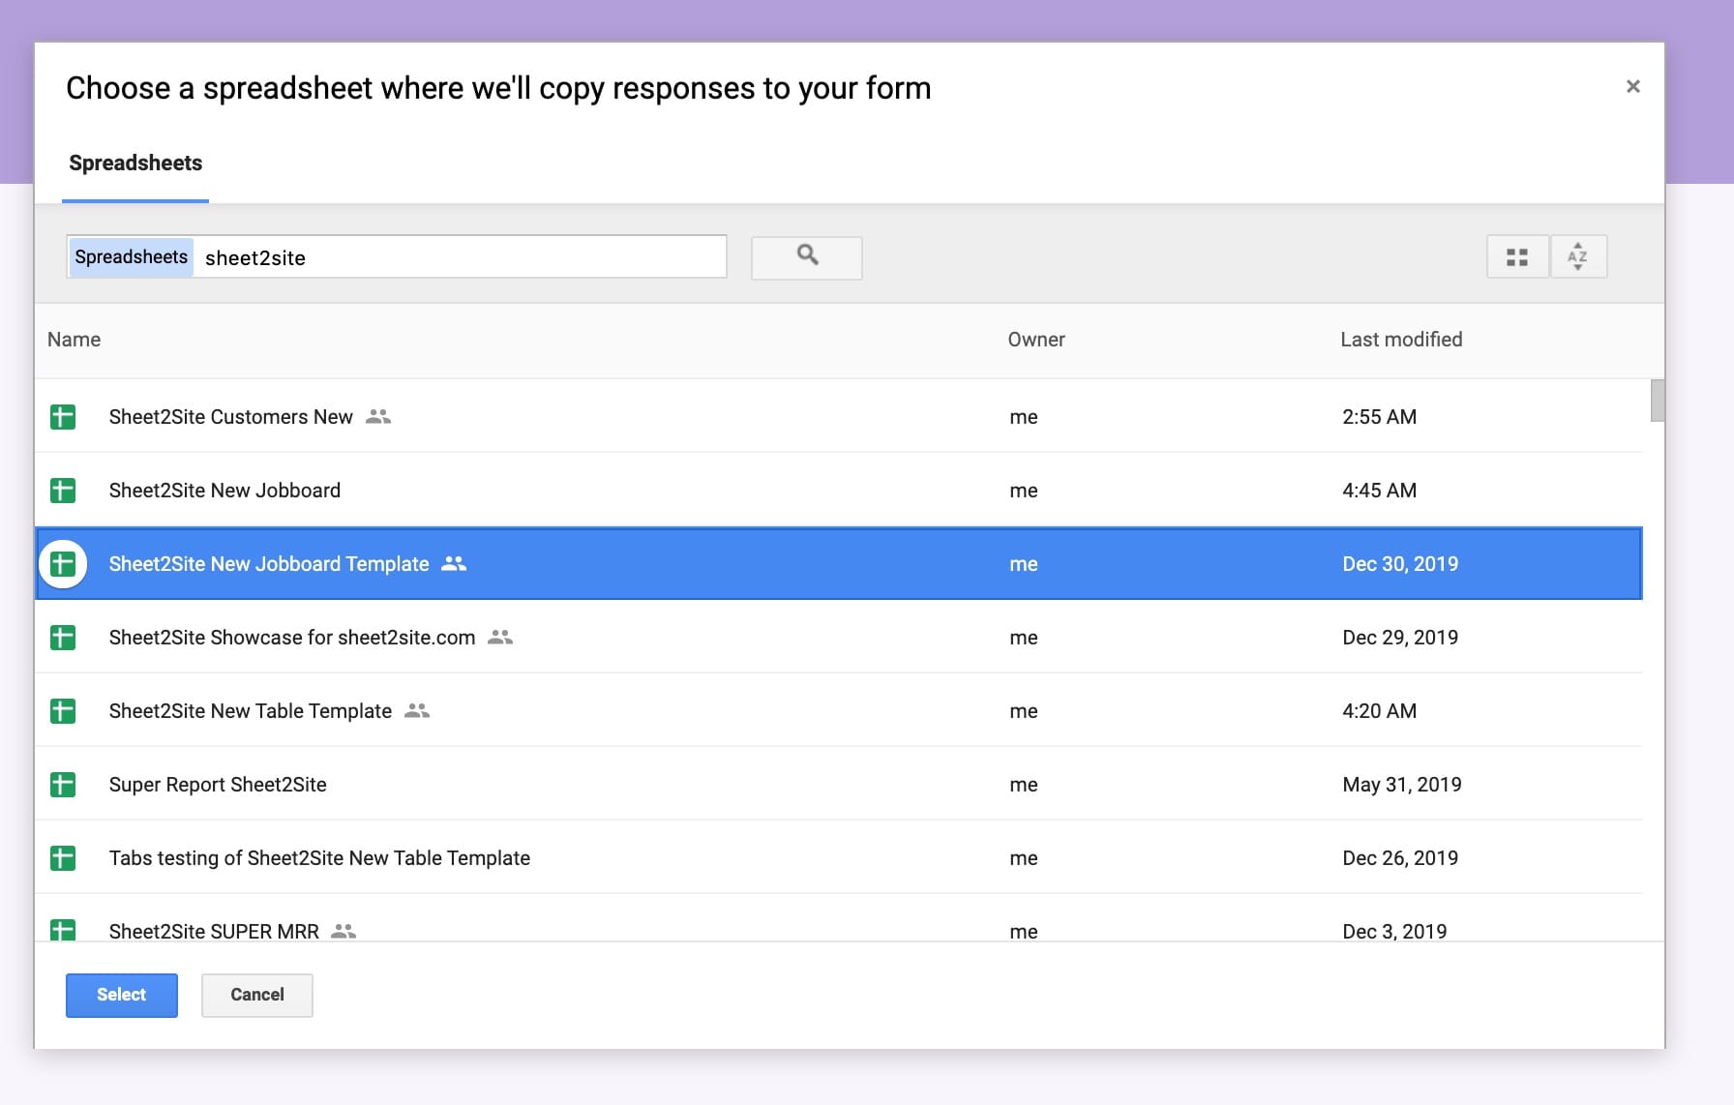
Task: Click the shared icon beside Sheet2Site New Table Template
Action: (416, 711)
